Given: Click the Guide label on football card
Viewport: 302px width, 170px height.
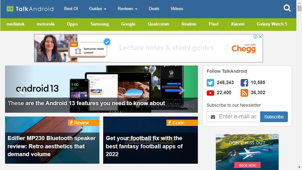Looking at the screenshot, I should [182, 123].
